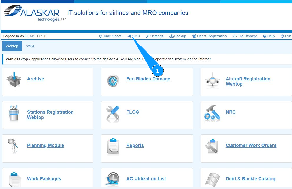Open SMS from the top menu

tap(134, 36)
